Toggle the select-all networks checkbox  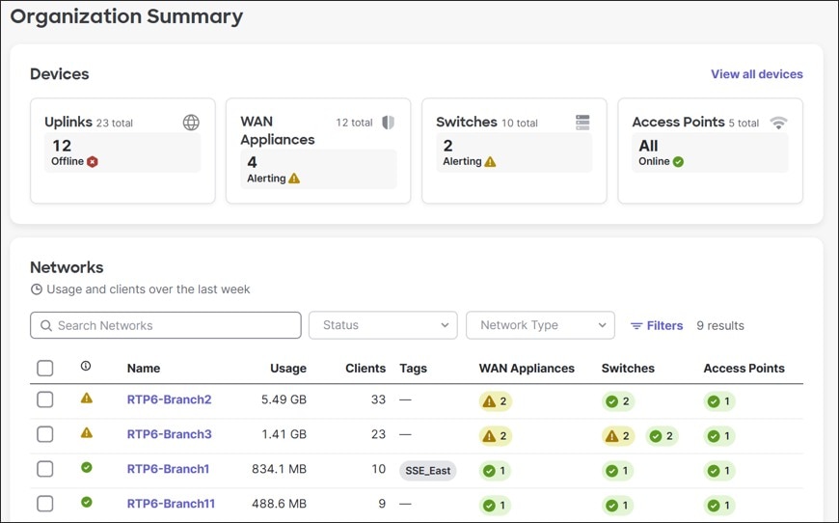(45, 369)
